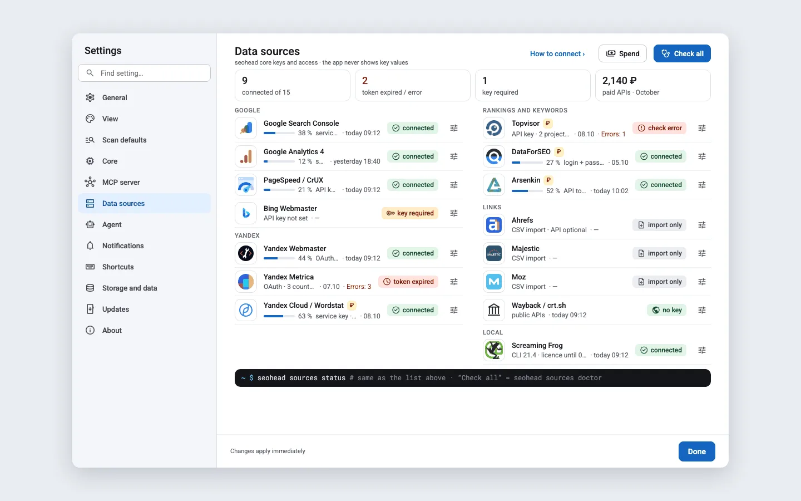Click the Topvisor source logo icon

494,128
